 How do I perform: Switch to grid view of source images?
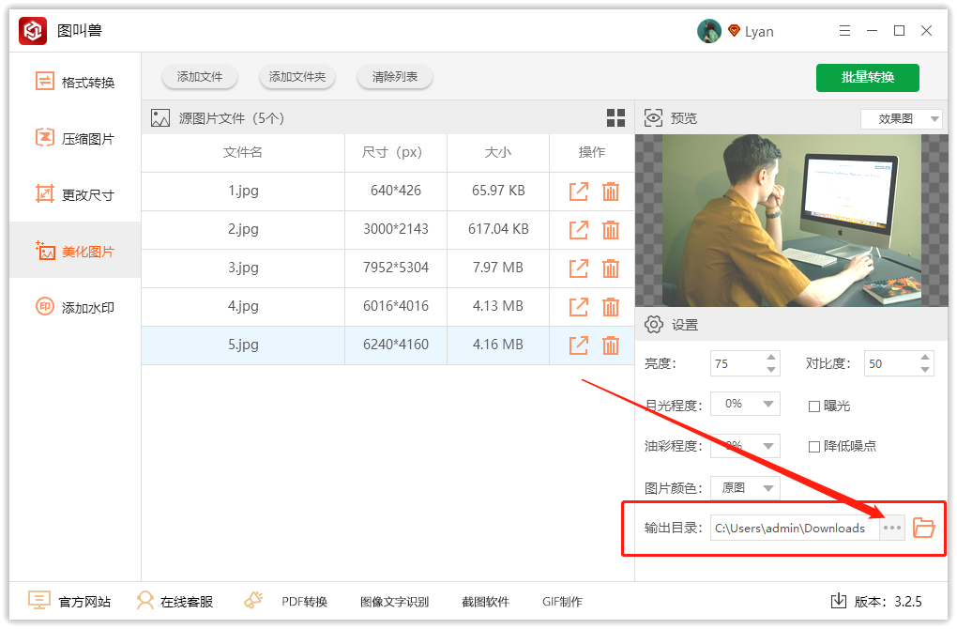[x=615, y=118]
